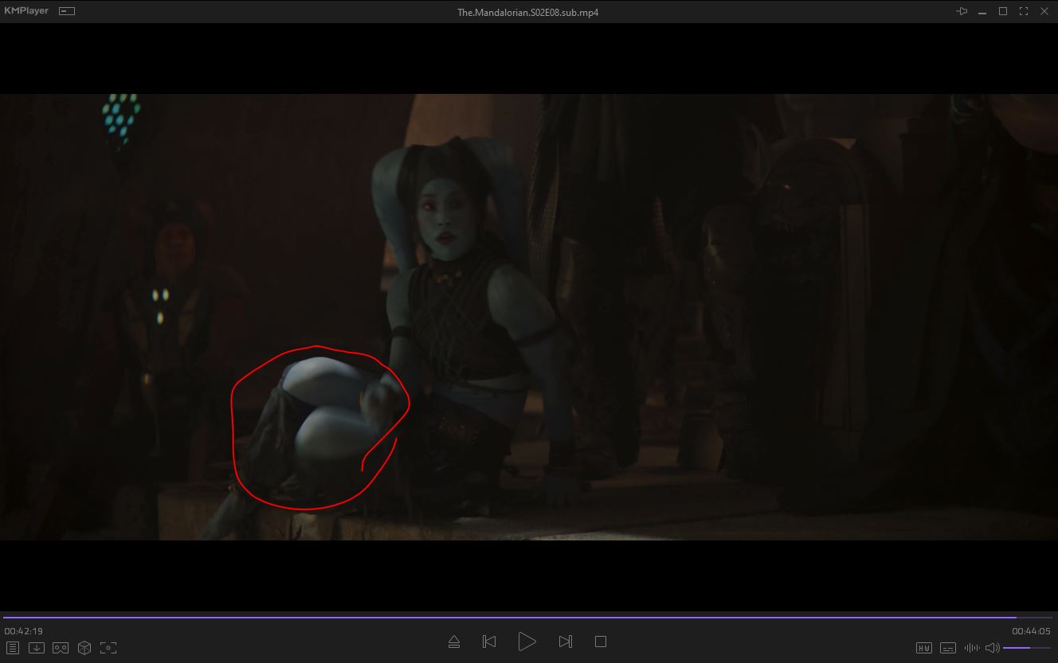Click the URL download icon
The width and height of the screenshot is (1058, 663).
pos(36,648)
